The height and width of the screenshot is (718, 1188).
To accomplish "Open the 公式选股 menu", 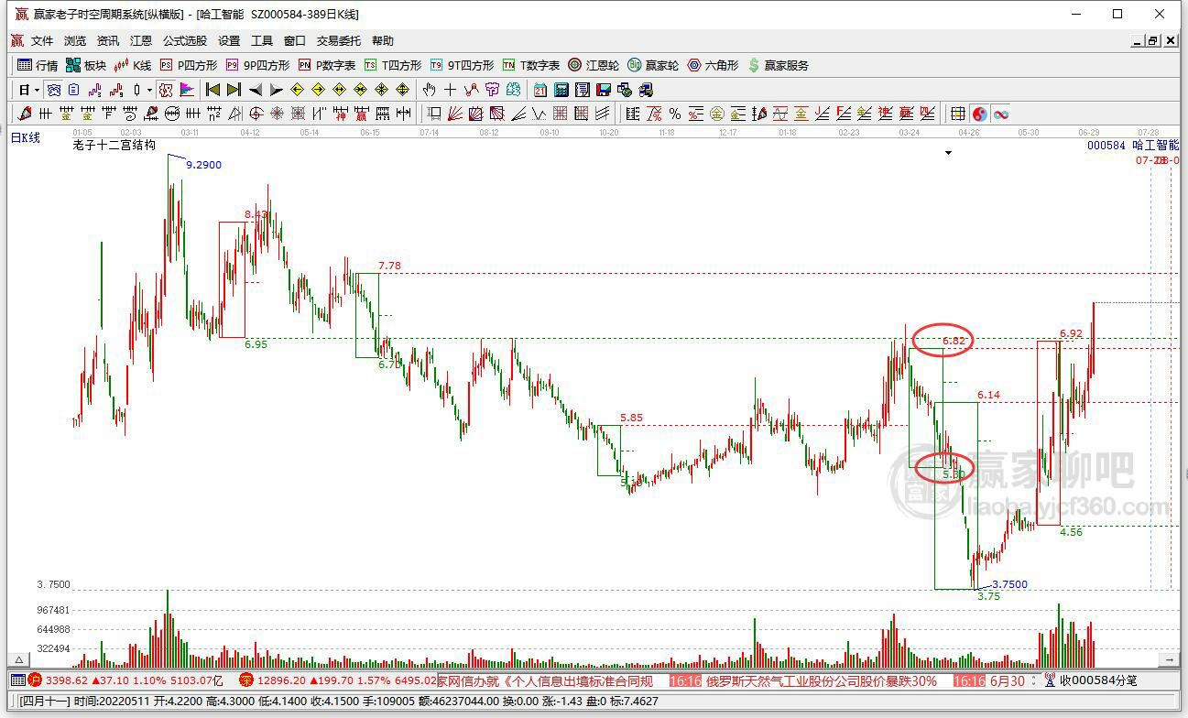I will point(185,41).
